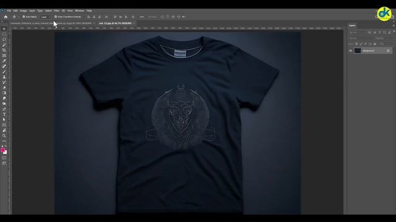Image resolution: width=396 pixels, height=222 pixels.
Task: Open the Opacity dropdown in Layers panel
Action: coord(389,38)
